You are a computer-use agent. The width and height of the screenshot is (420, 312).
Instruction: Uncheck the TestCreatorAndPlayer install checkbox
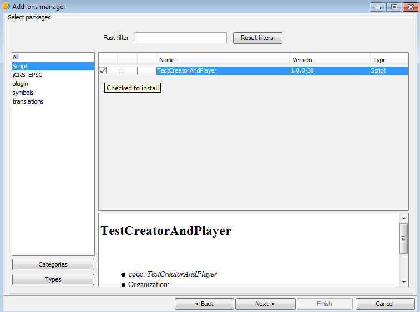103,70
